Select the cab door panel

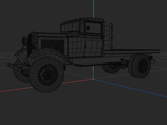(x=94, y=46)
